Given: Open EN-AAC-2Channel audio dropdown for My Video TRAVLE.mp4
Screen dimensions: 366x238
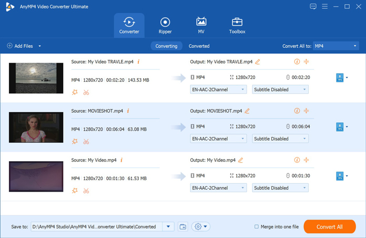Looking at the screenshot, I should tap(218, 90).
